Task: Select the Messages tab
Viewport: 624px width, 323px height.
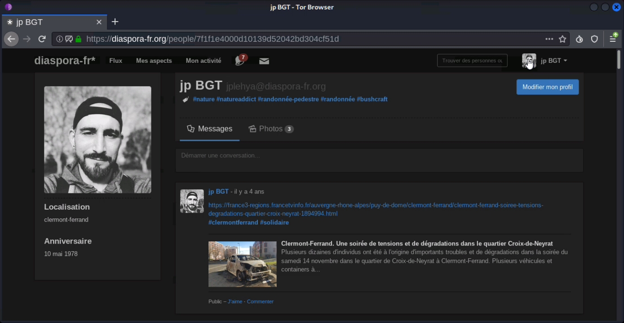Action: (x=209, y=129)
